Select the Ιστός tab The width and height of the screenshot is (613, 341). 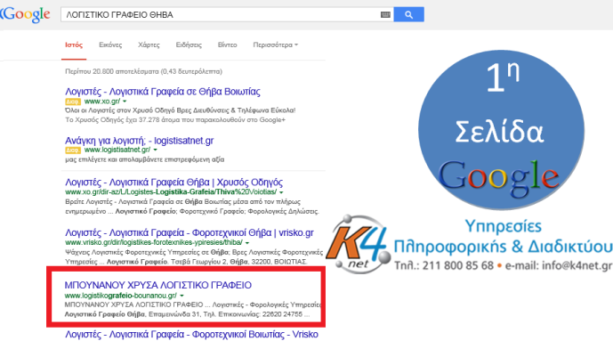[x=74, y=45]
